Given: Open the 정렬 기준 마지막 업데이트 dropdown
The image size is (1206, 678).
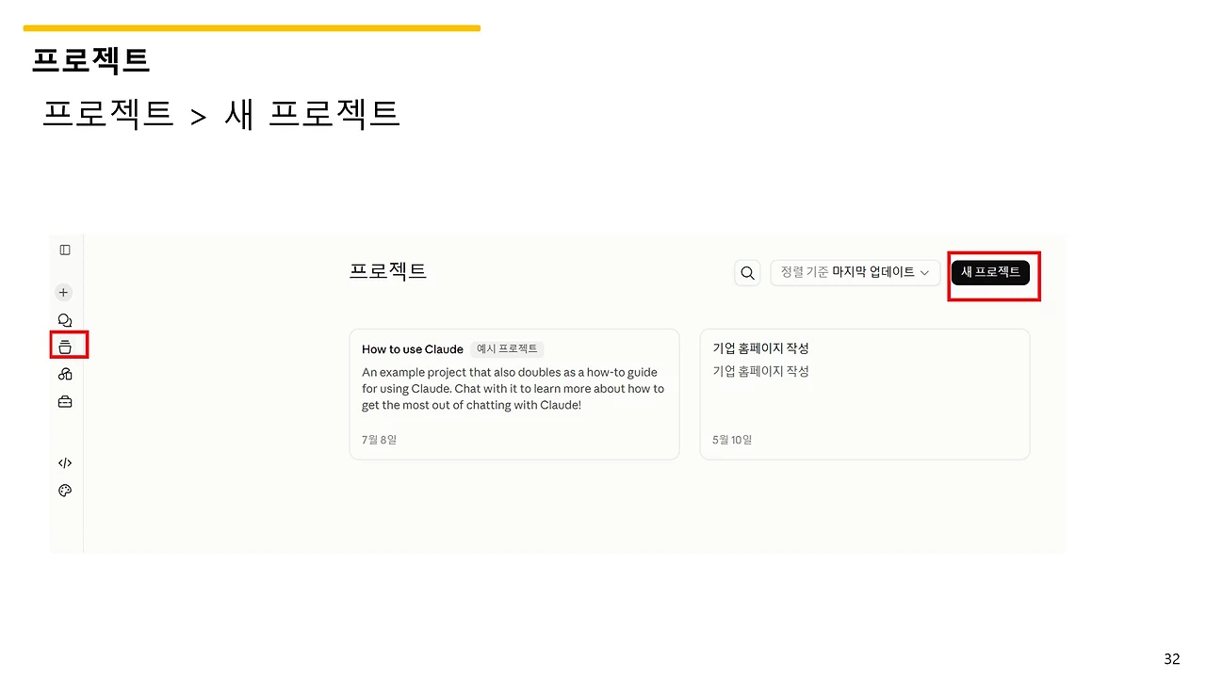Looking at the screenshot, I should click(x=856, y=272).
